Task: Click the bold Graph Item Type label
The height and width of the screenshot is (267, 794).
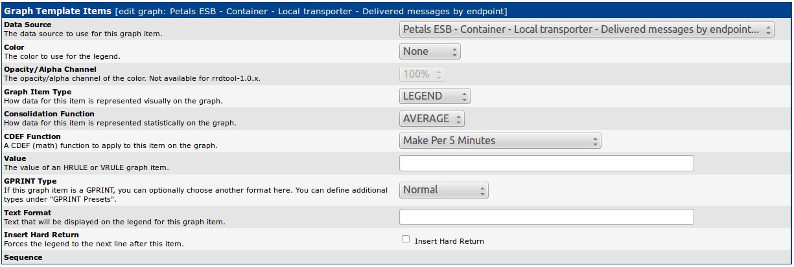Action: point(38,92)
